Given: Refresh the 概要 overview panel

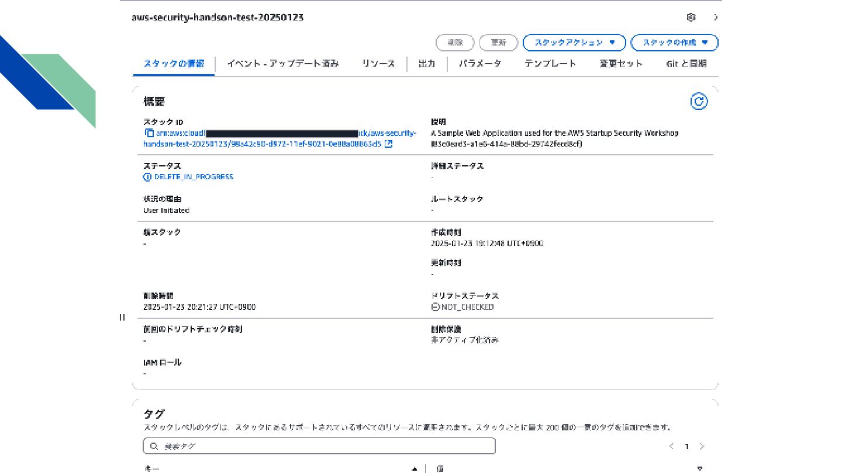Looking at the screenshot, I should [x=699, y=102].
